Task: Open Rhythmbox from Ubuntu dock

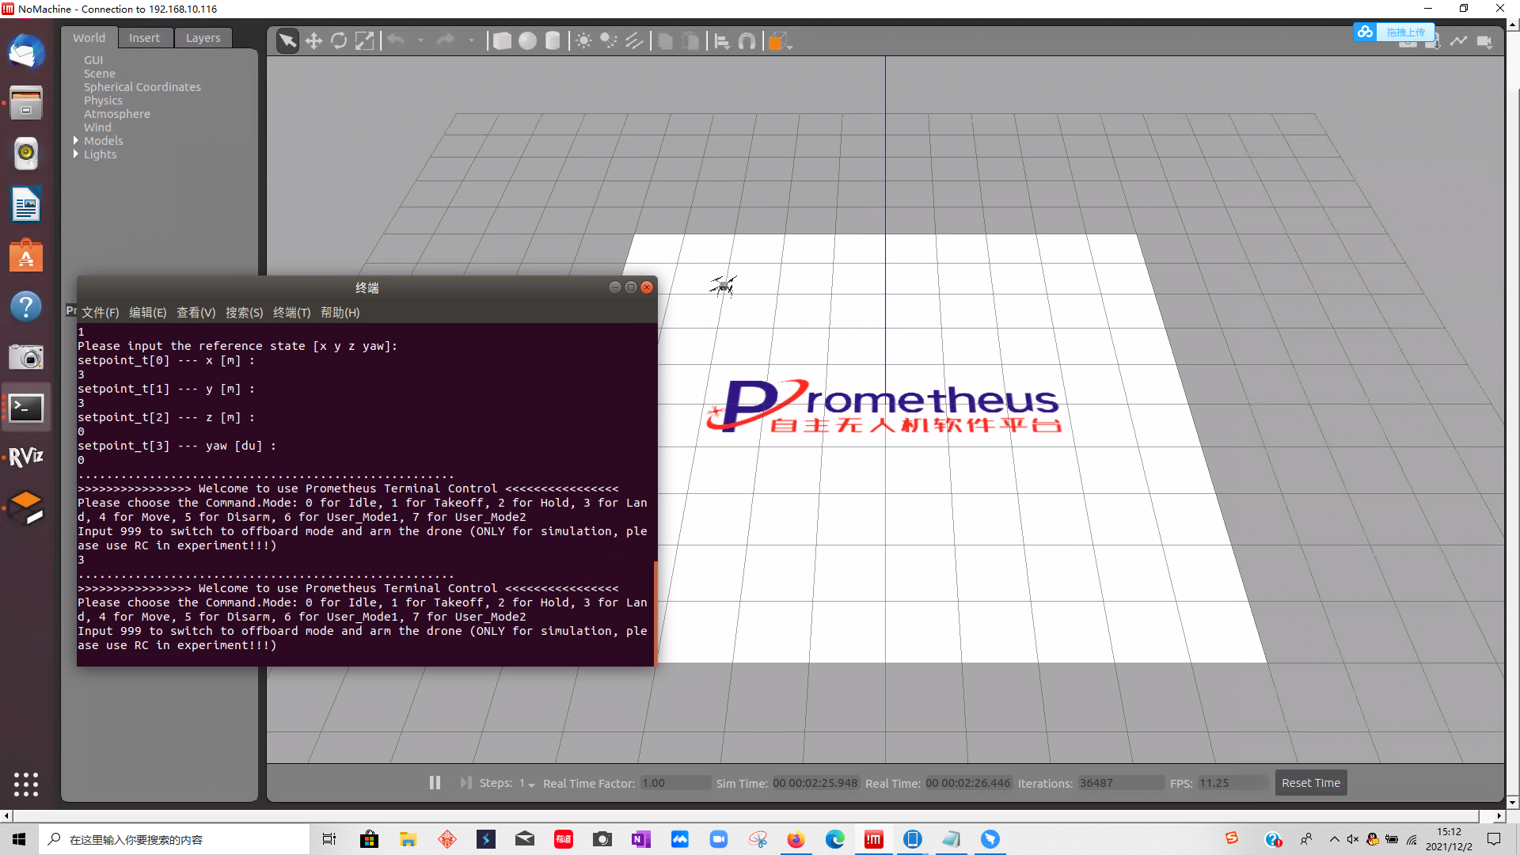Action: tap(26, 154)
